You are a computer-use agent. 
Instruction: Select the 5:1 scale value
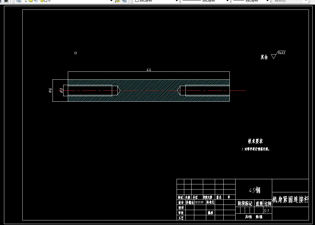point(266,211)
